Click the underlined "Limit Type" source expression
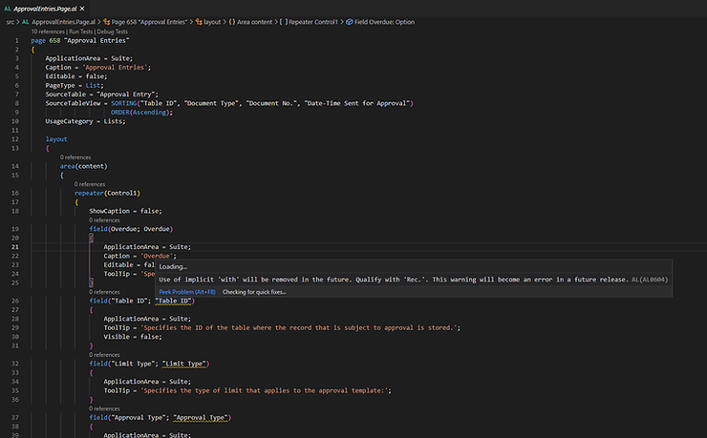Screen dimensions: 707x438 [x=184, y=364]
